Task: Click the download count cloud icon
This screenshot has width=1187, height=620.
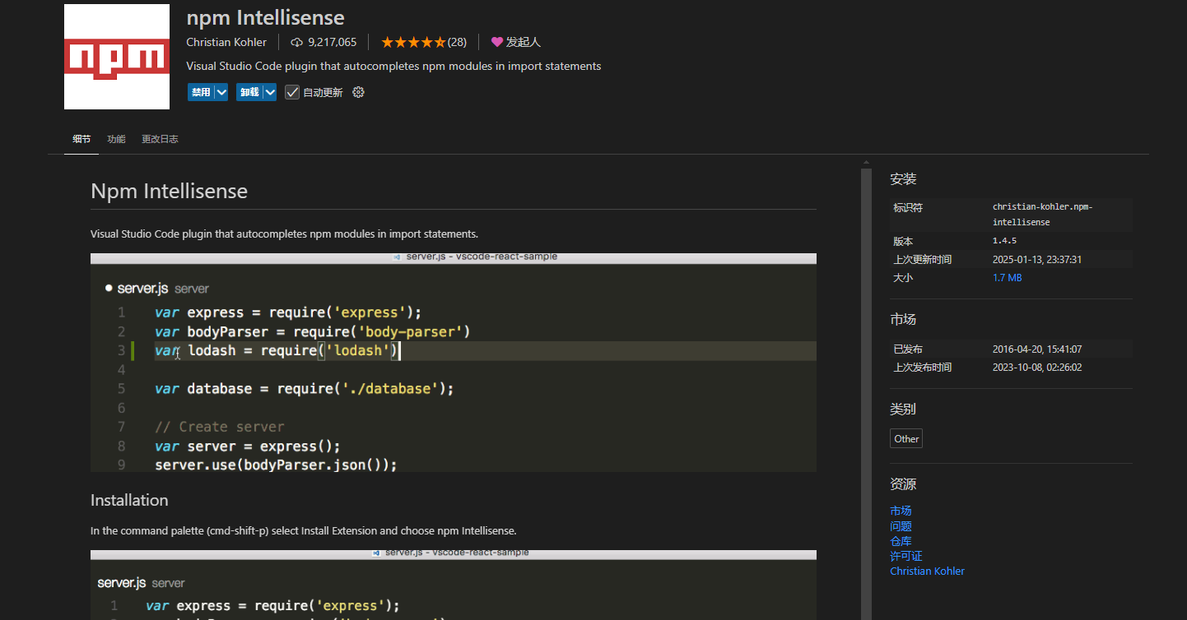Action: pyautogui.click(x=297, y=42)
